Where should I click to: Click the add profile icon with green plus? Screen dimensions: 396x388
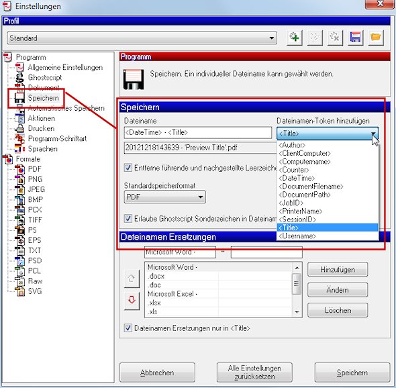[x=295, y=38]
